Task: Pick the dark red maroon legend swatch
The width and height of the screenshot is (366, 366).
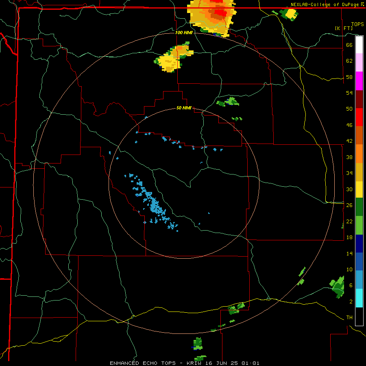Action: (x=359, y=99)
